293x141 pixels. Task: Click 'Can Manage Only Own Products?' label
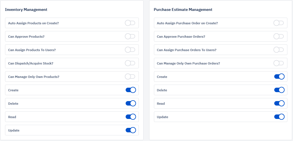click(x=34, y=77)
